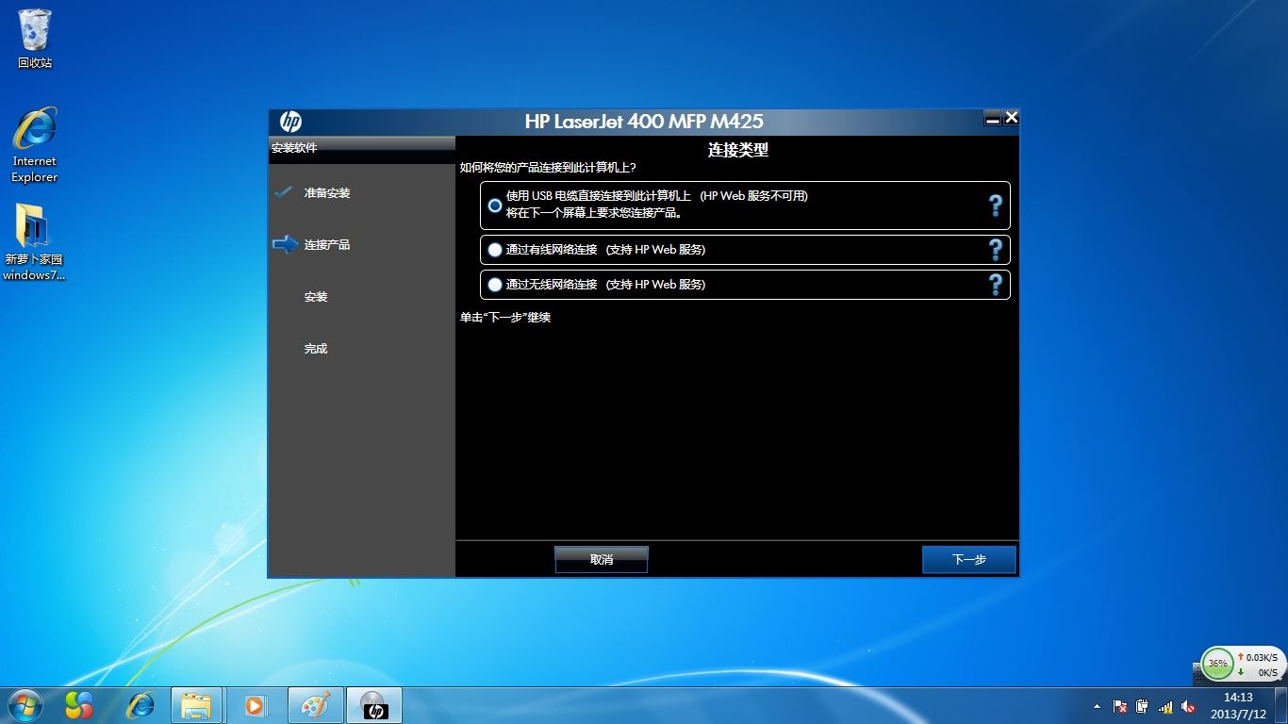The image size is (1288, 724).
Task: Click the HP logo in the installer title bar
Action: pyautogui.click(x=290, y=122)
